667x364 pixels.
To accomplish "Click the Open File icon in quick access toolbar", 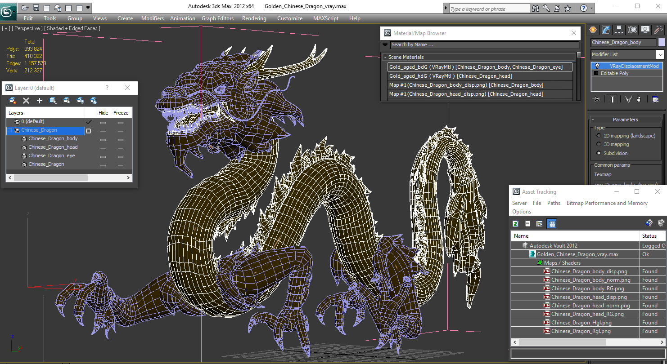I will point(25,8).
